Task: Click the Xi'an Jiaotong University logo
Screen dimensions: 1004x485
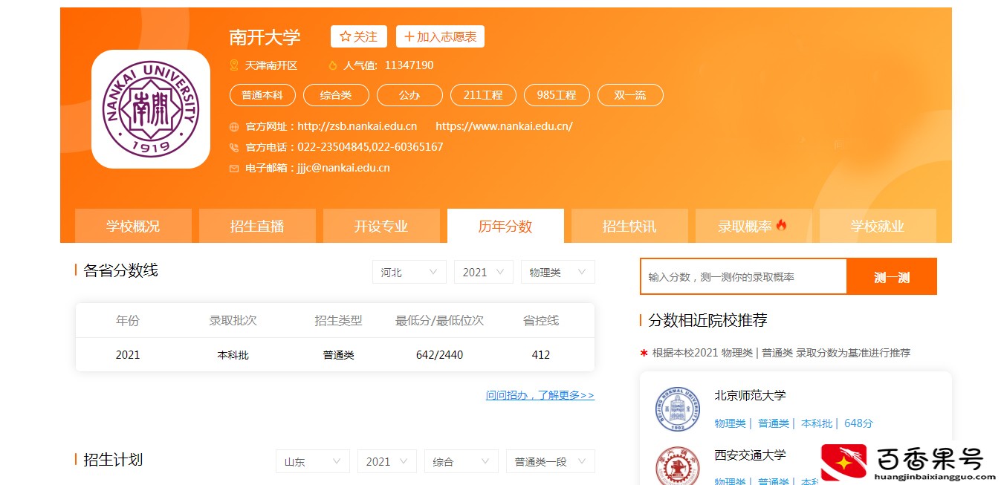Action: (677, 465)
